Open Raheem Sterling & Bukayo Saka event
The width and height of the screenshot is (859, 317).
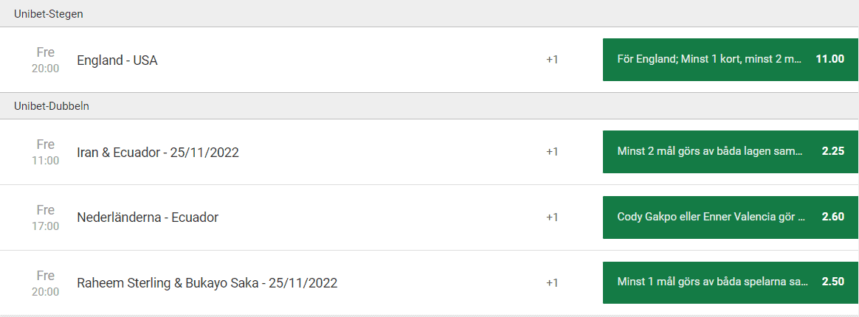[207, 283]
